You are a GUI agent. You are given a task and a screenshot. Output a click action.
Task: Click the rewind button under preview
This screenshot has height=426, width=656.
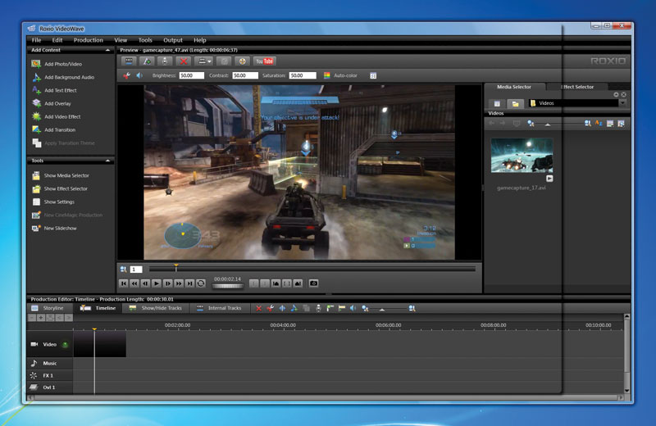point(134,283)
